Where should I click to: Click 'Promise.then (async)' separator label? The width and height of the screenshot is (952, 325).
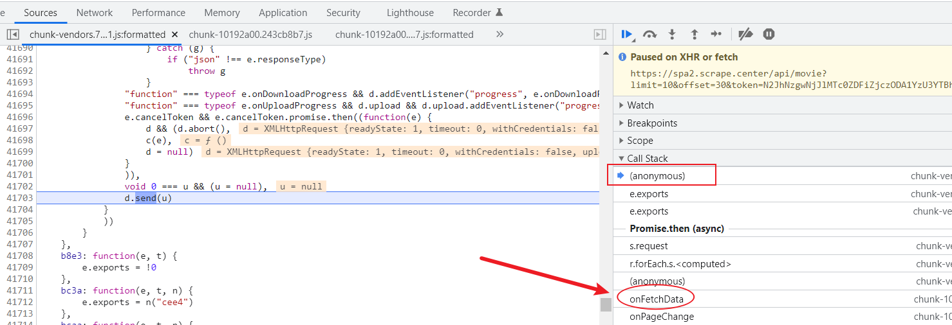tap(677, 229)
